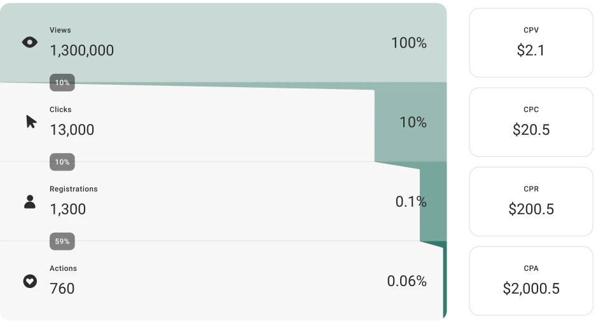Screen dimensions: 596x323
Task: Open the CPV $2.1 card
Action: 531,43
